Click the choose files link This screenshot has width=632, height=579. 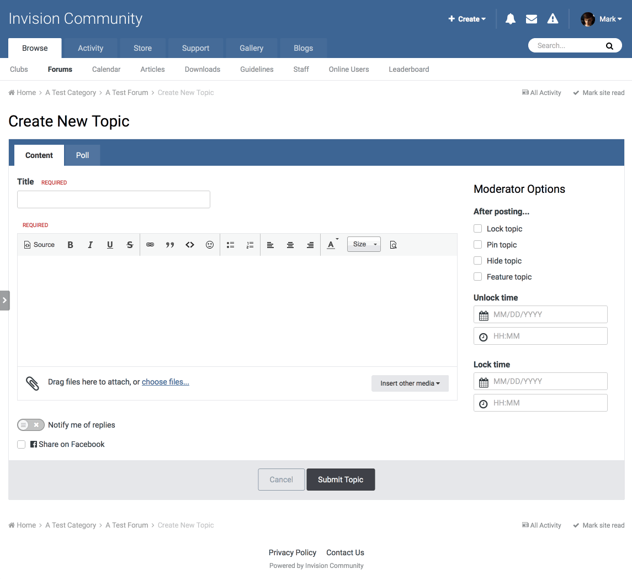click(166, 382)
